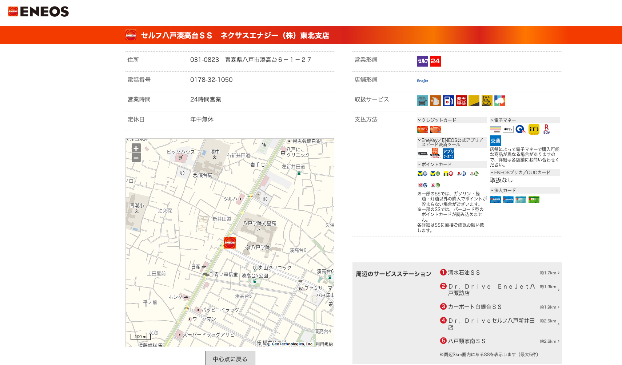This screenshot has height=365, width=622.
Task: Click the first ENEOS credit card image
Action: pyautogui.click(x=423, y=129)
